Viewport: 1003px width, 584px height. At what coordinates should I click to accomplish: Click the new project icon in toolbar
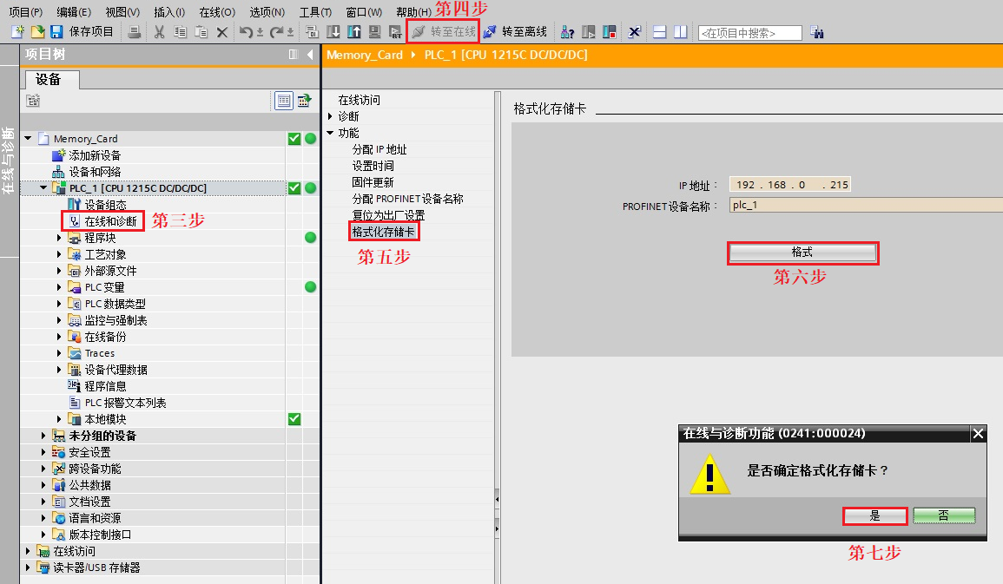click(x=18, y=31)
